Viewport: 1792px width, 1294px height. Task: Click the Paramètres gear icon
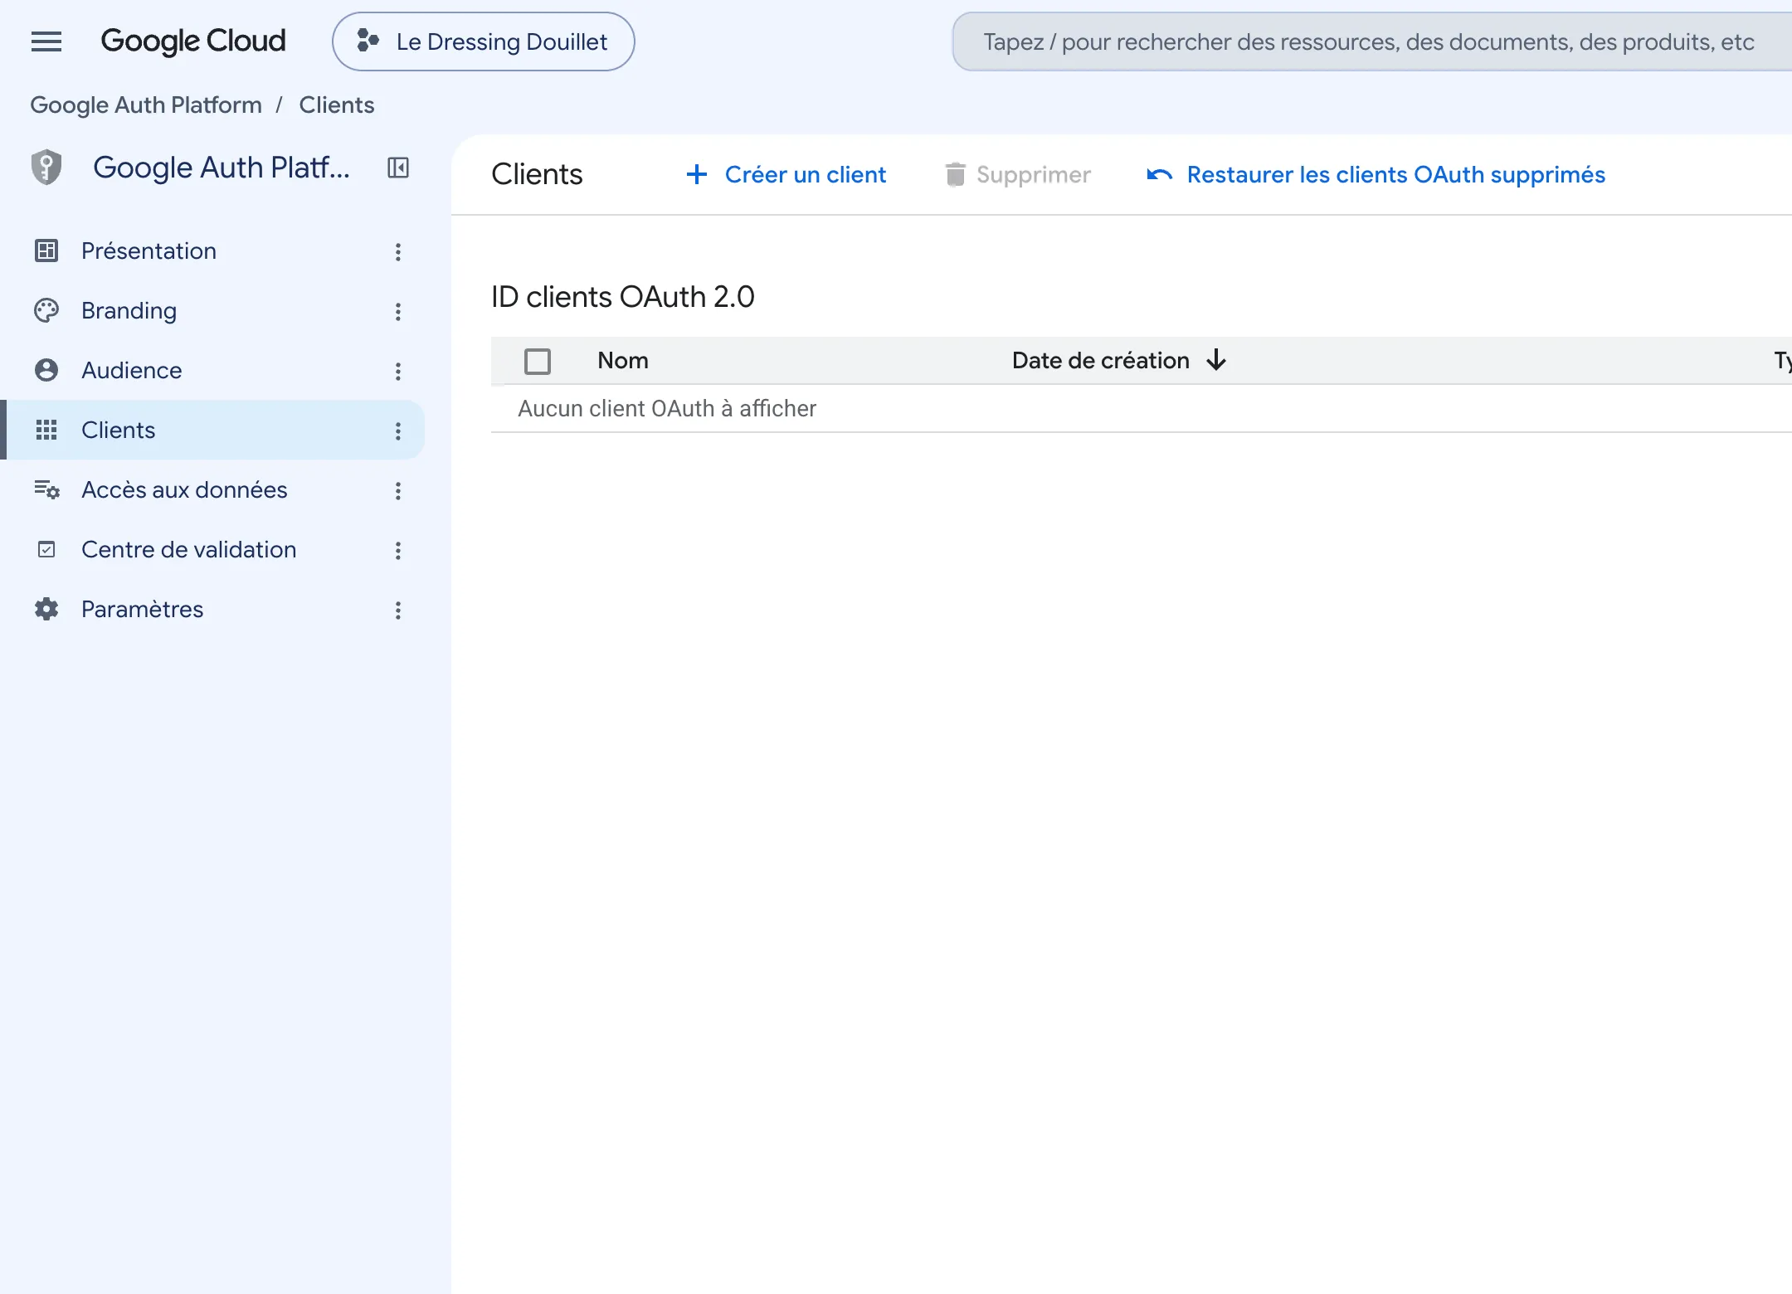coord(46,609)
